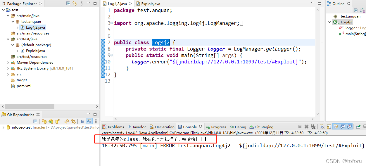Collapse the test.anquan package

pyautogui.click(x=13, y=22)
